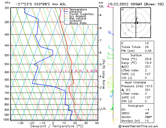This screenshot has width=166, height=128.
Task: Click the Lifted Index row under Surface
Action: pos(137,70)
